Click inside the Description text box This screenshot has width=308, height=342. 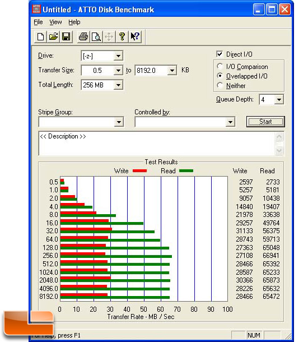pos(157,144)
